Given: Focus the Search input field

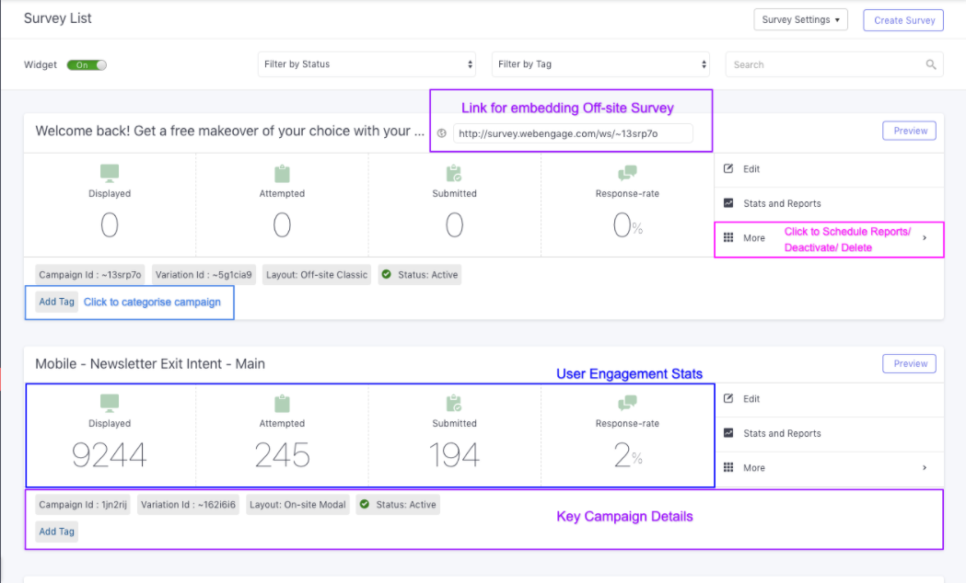Looking at the screenshot, I should [x=835, y=64].
